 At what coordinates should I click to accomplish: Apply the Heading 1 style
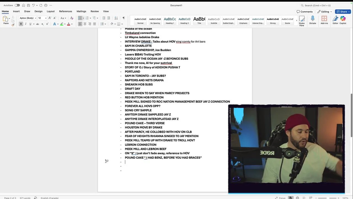click(170, 20)
